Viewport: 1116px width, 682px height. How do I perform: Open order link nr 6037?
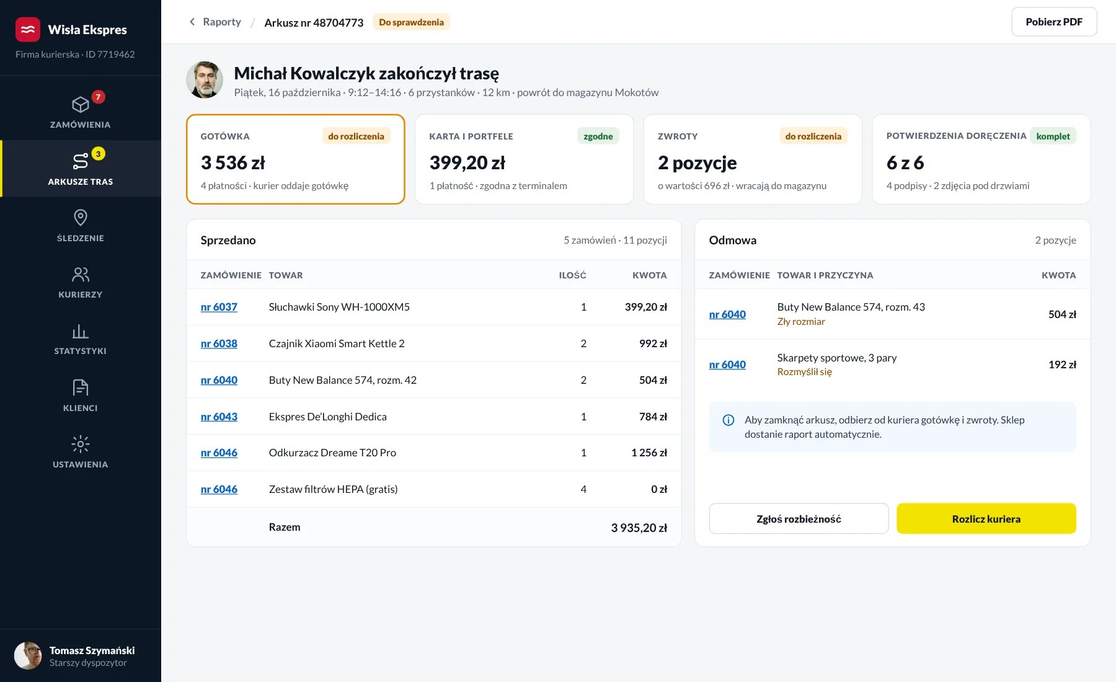pos(219,307)
